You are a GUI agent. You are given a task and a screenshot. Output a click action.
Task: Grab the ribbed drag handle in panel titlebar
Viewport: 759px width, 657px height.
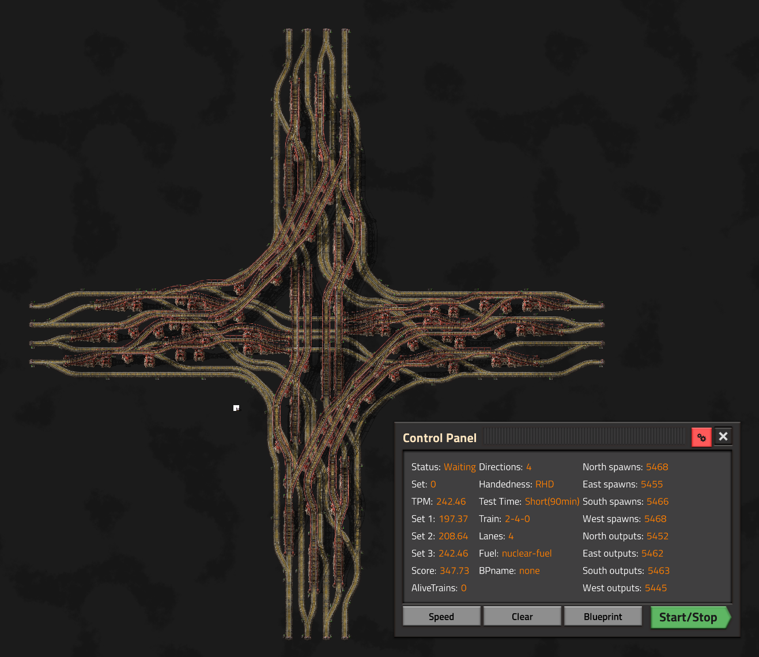pos(585,436)
